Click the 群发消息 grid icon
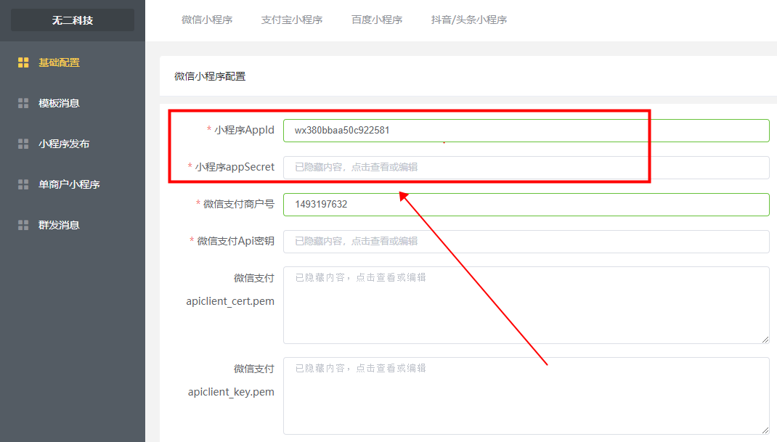Viewport: 777px width, 442px height. coord(23,225)
